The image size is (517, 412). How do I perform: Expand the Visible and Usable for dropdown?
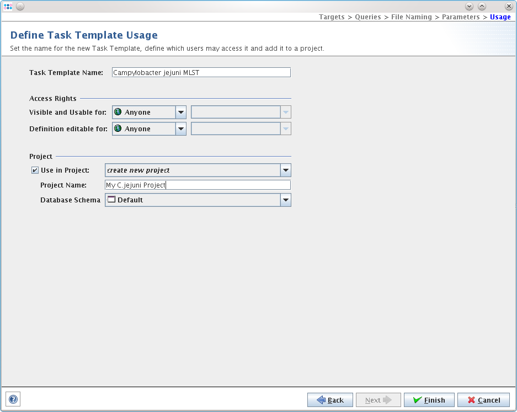point(181,113)
